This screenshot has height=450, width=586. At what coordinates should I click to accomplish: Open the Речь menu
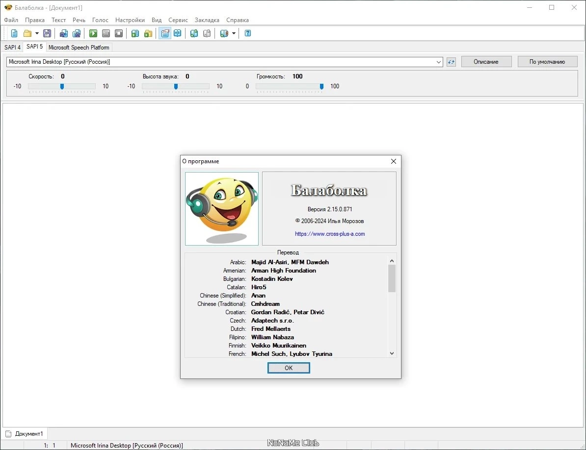point(79,20)
